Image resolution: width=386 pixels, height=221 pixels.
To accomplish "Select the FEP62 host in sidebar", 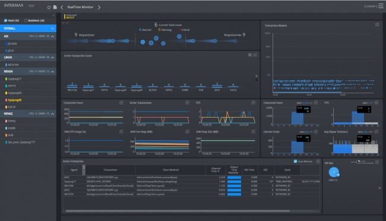I will [x=11, y=121].
